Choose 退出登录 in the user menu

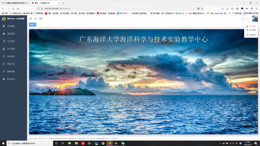(x=251, y=35)
